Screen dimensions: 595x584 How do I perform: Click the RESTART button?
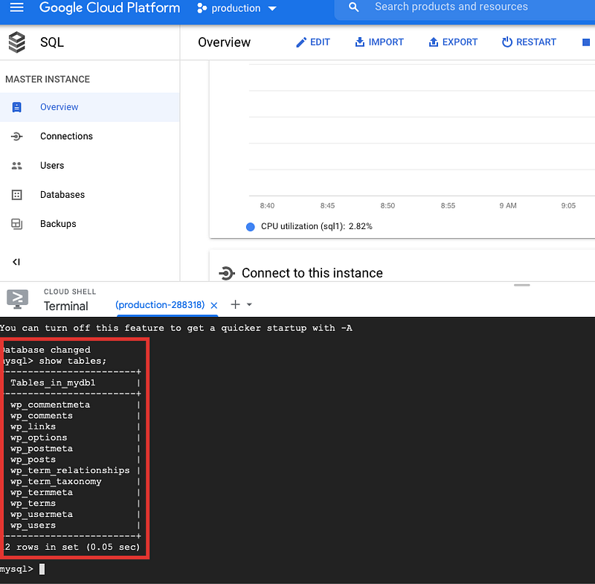tap(529, 42)
